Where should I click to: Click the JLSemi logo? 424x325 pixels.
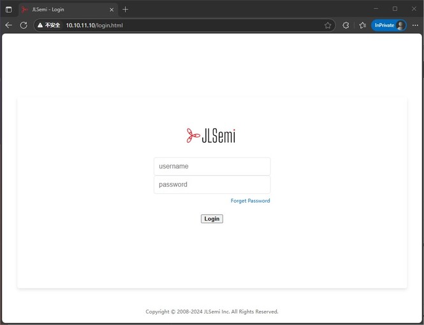pyautogui.click(x=211, y=136)
